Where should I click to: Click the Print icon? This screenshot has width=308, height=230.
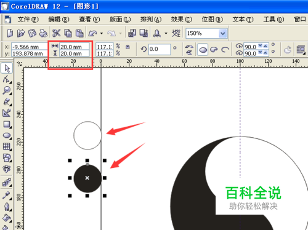pyautogui.click(x=43, y=33)
